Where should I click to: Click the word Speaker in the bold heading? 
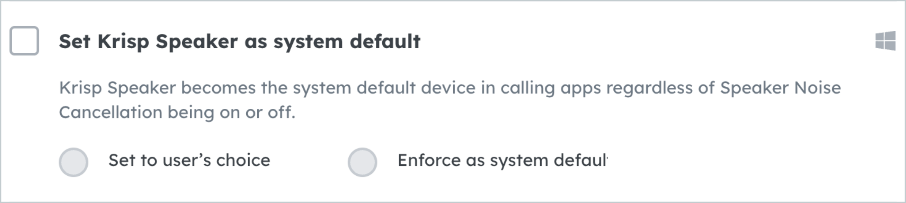[197, 42]
